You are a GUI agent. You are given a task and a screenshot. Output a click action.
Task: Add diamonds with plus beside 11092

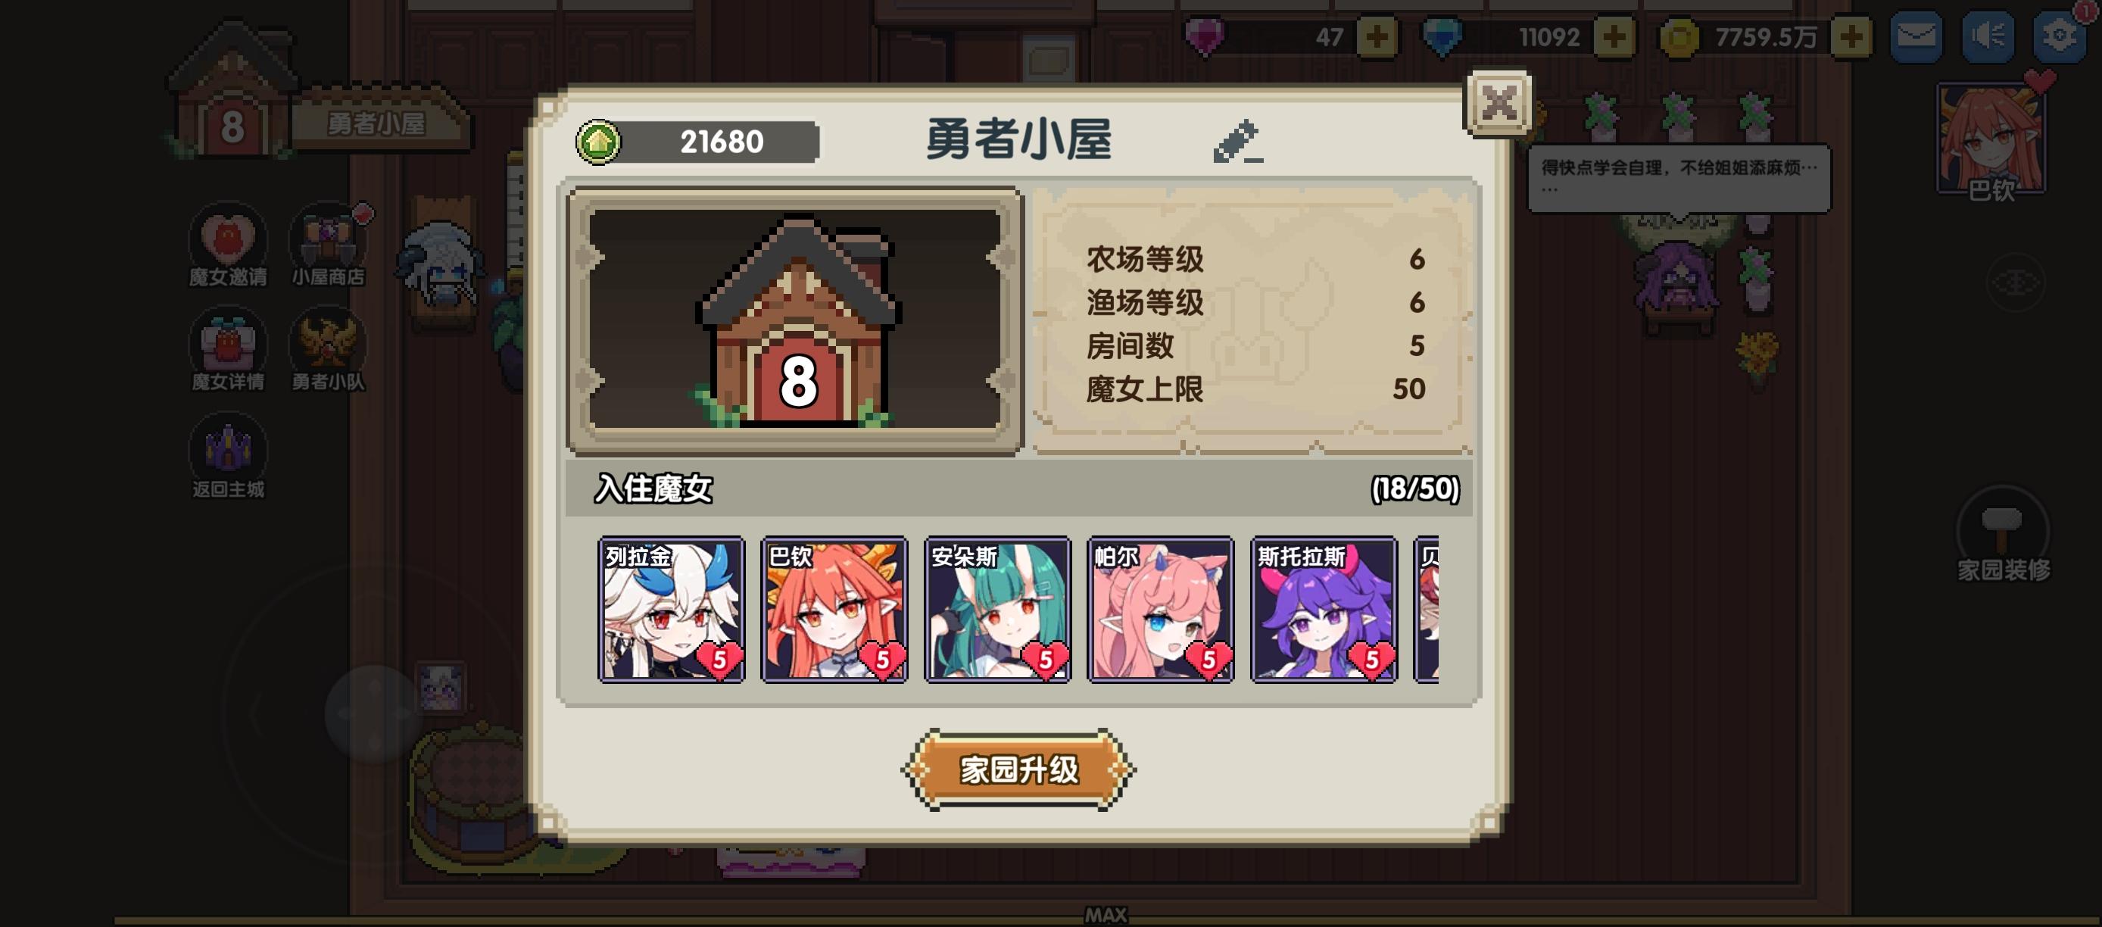point(1614,36)
